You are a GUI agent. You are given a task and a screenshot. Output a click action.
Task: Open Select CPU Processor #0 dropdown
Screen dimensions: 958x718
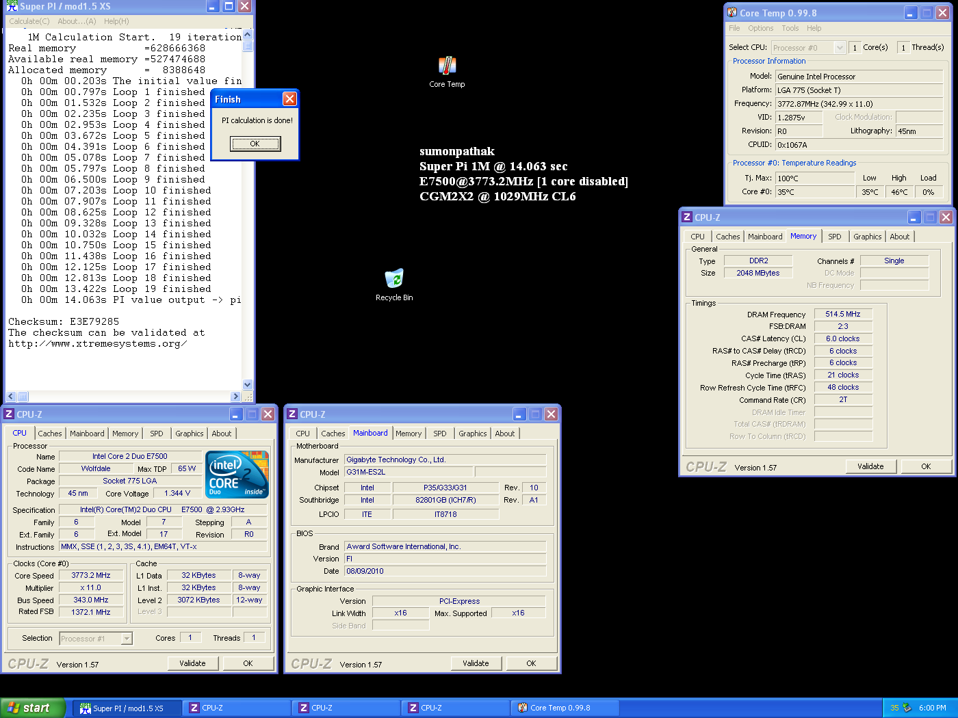pos(840,47)
